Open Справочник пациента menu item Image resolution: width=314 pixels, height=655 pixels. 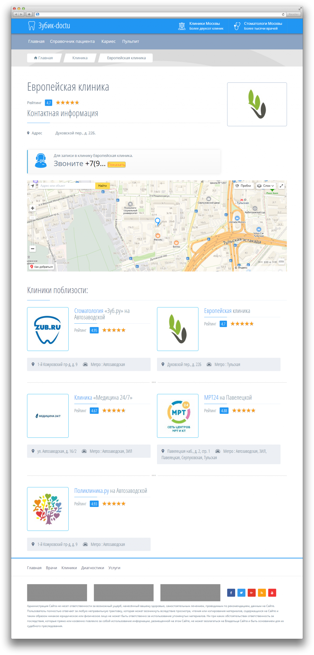[72, 41]
